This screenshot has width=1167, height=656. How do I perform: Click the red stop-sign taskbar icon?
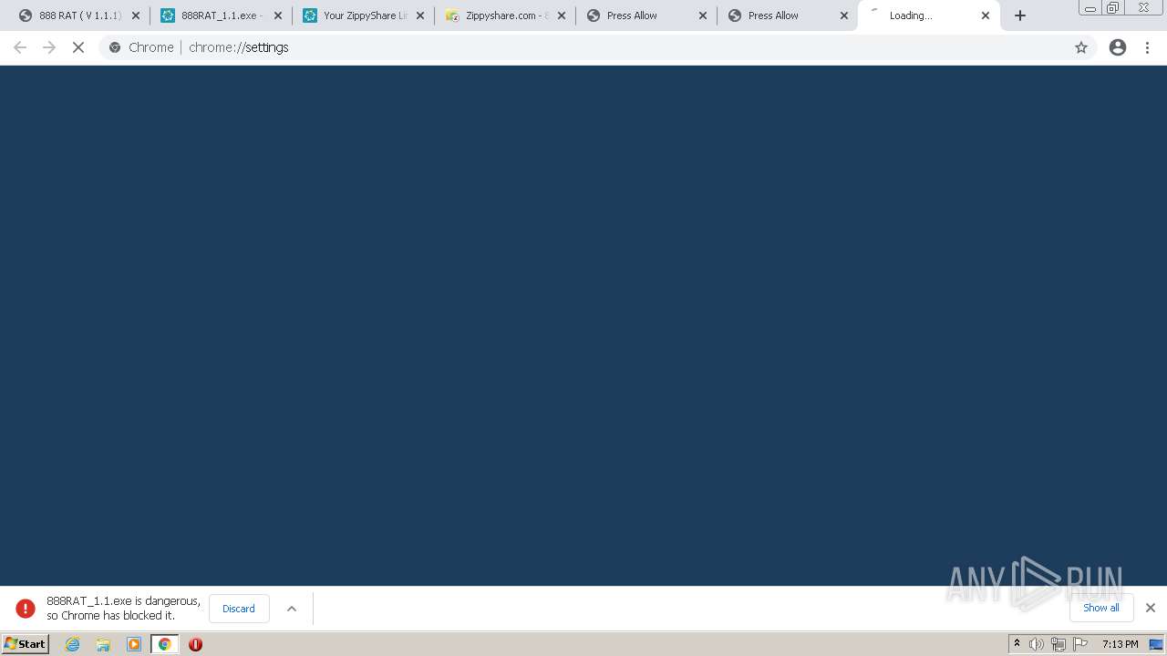coord(195,644)
